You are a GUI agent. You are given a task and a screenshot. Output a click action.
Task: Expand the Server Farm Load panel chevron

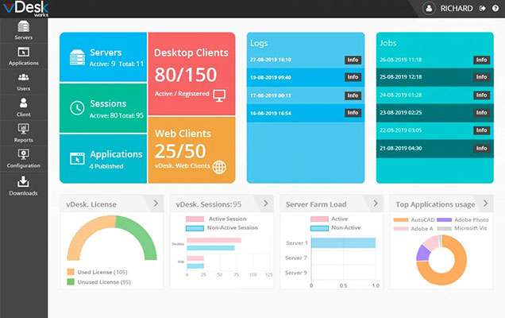[372, 204]
